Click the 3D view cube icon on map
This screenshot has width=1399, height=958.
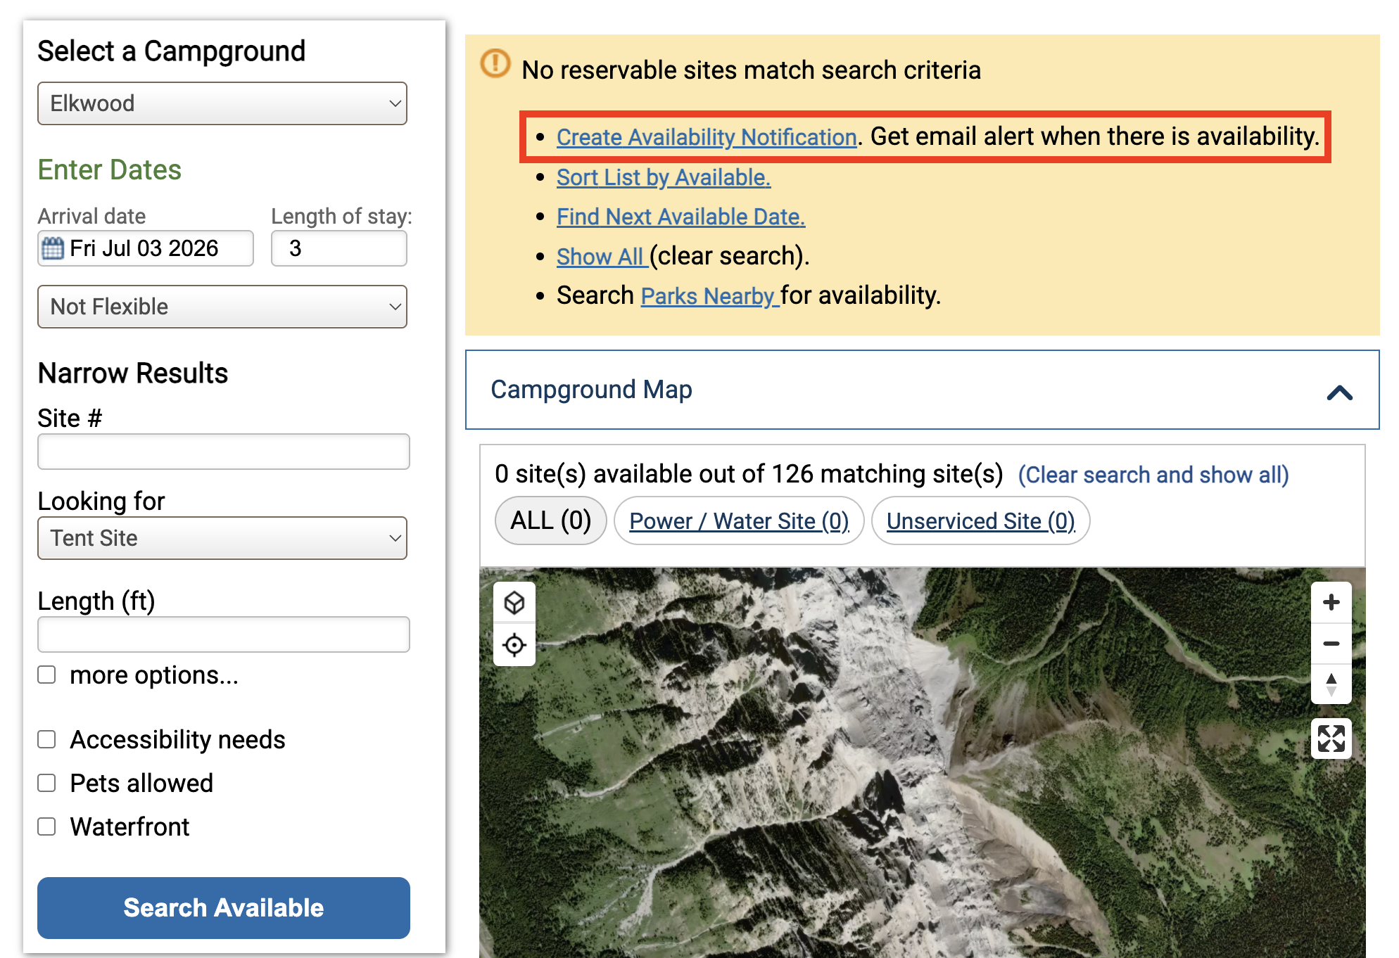tap(514, 603)
